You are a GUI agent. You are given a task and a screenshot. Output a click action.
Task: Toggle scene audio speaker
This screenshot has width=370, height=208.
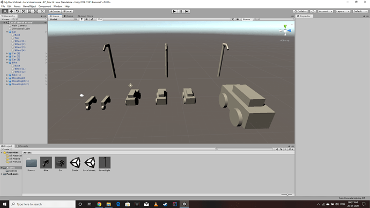coord(86,19)
